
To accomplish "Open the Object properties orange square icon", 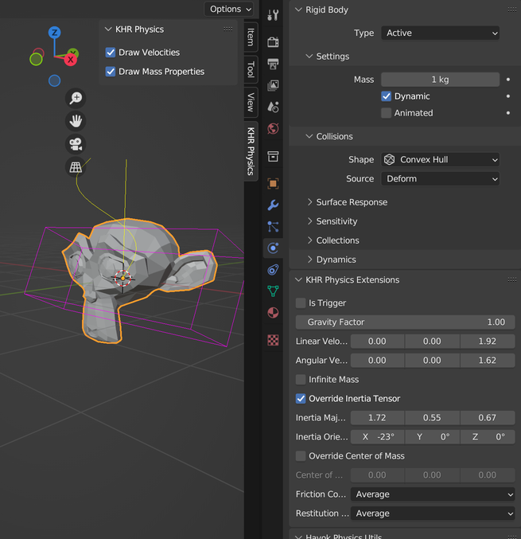I will click(x=273, y=184).
